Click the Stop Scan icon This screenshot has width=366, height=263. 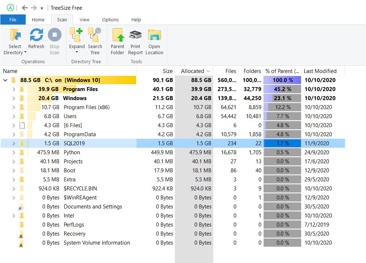coord(54,35)
